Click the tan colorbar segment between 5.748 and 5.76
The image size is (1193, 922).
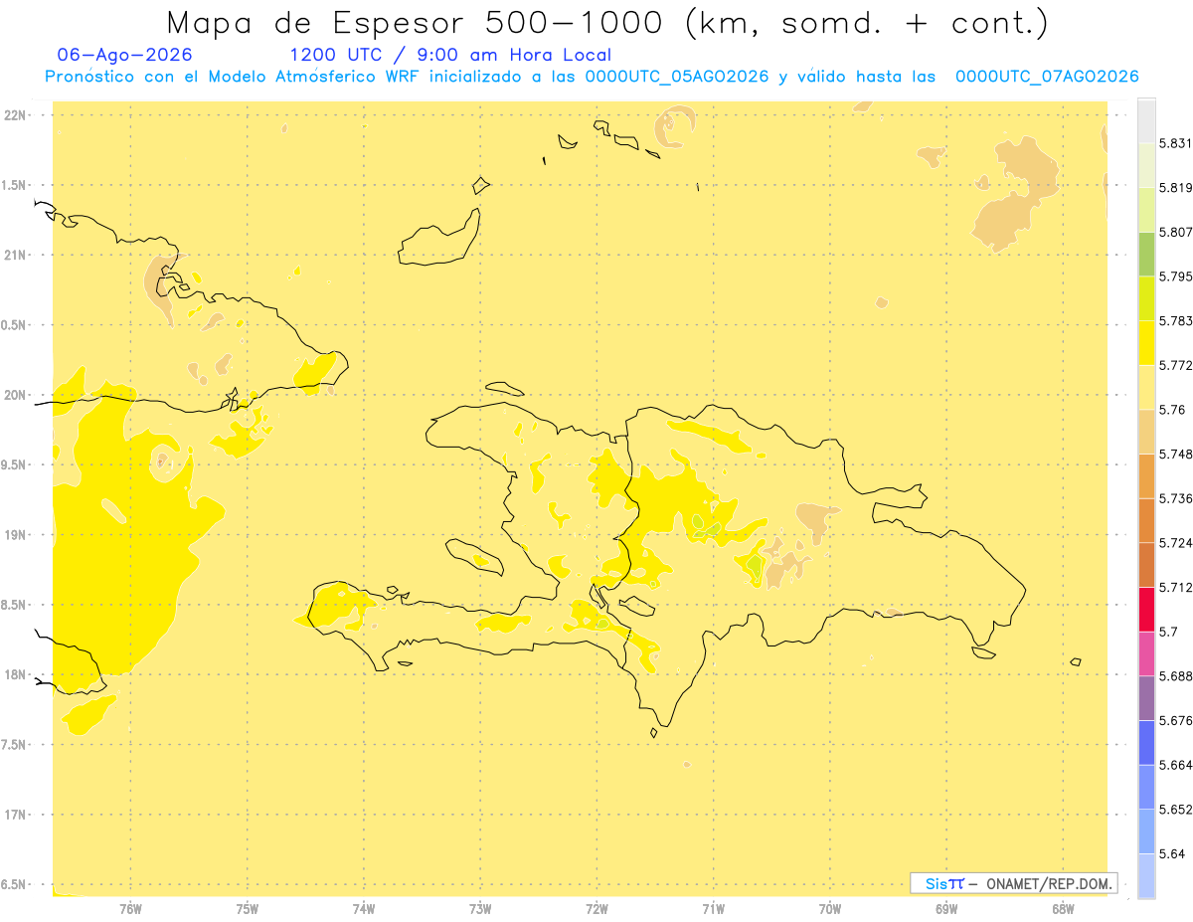pyautogui.click(x=1146, y=432)
